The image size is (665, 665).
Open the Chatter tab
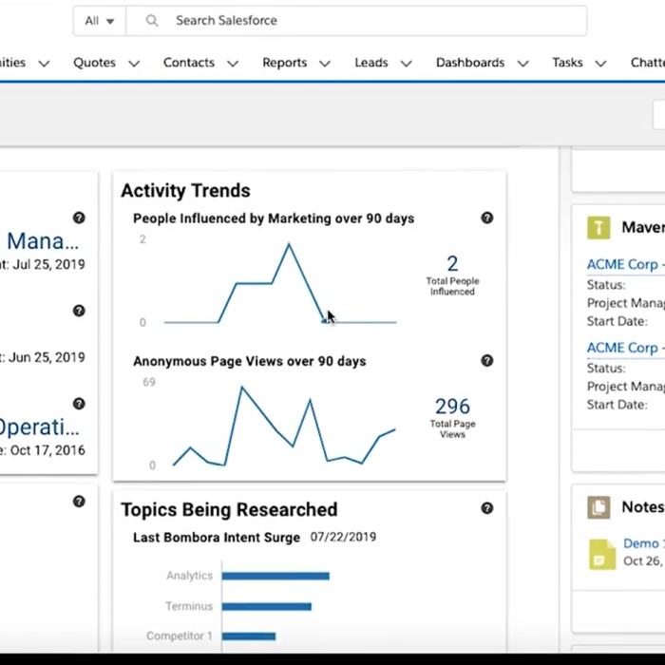648,63
